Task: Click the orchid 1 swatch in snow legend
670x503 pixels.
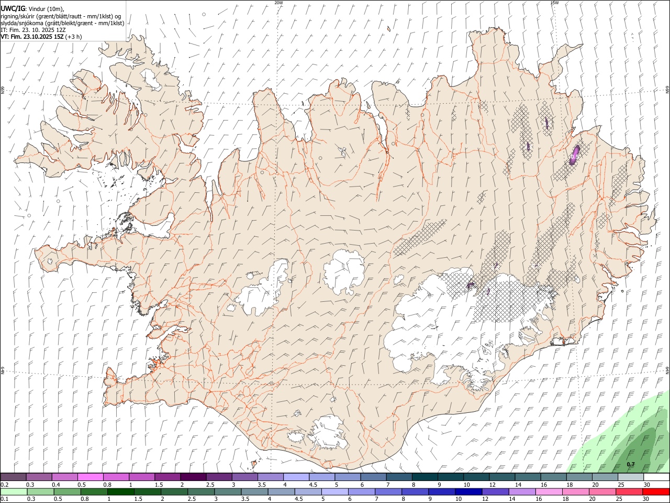Action: point(142,477)
